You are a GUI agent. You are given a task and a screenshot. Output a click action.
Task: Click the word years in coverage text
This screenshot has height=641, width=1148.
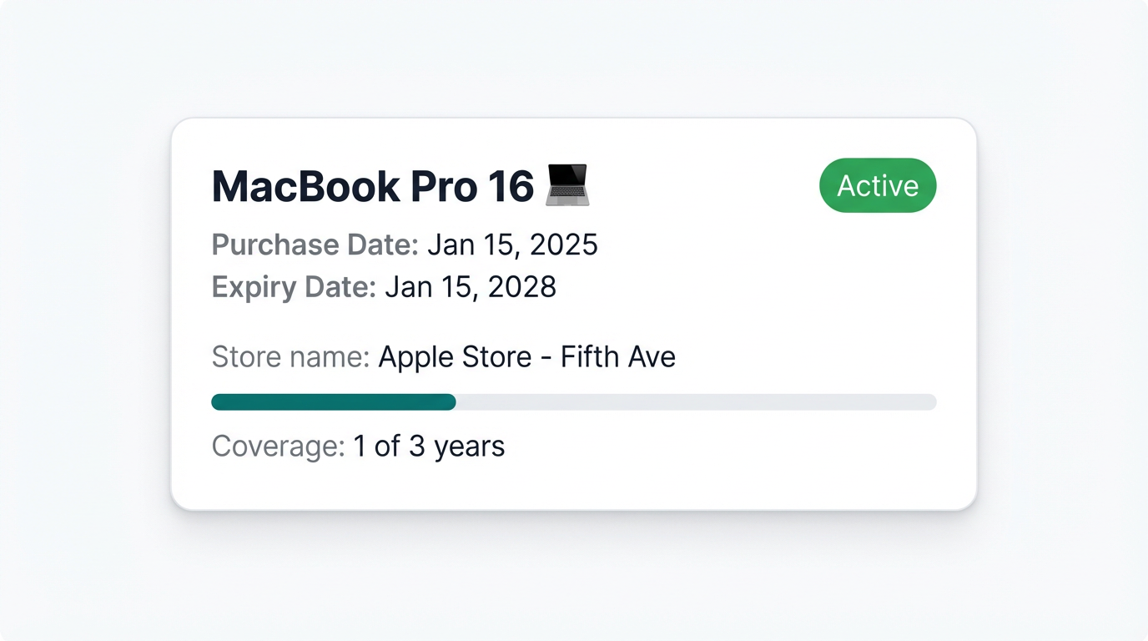click(469, 447)
